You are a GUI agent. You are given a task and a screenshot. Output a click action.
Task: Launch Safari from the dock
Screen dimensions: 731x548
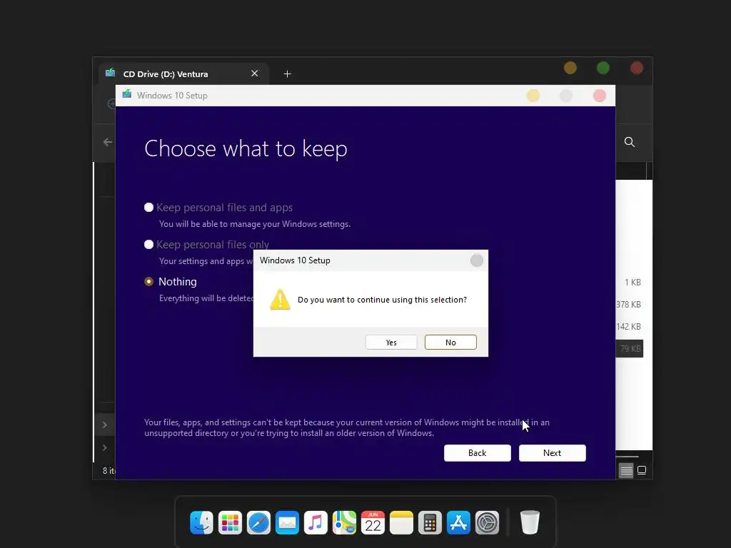[x=258, y=522]
